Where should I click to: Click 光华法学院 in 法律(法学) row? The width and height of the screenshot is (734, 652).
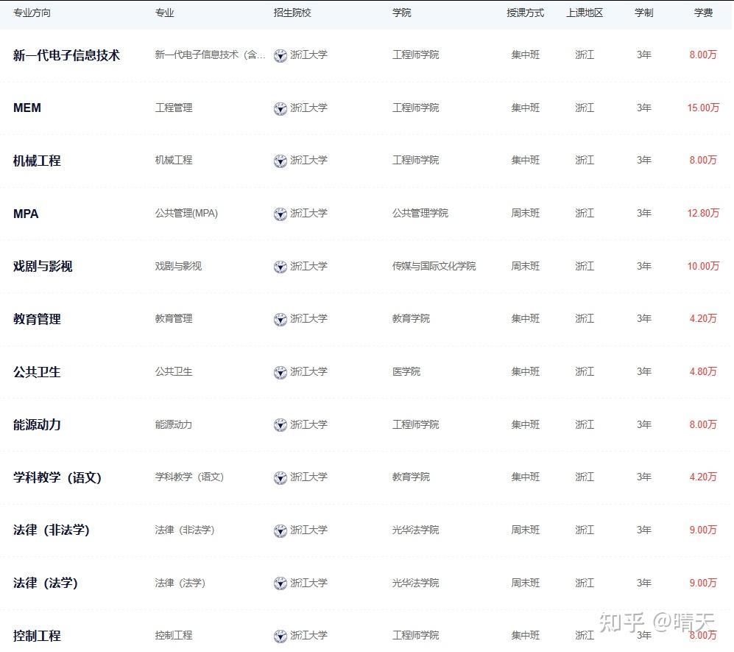click(x=416, y=583)
